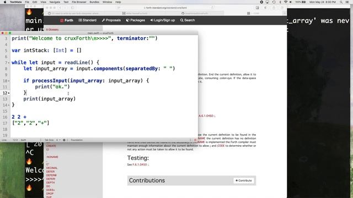Open the Packages page in browser navbar
This screenshot has height=198, width=353.
136,20
